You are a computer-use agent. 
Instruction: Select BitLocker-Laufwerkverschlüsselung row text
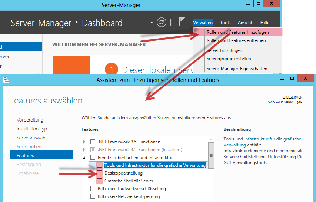pyautogui.click(x=132, y=189)
